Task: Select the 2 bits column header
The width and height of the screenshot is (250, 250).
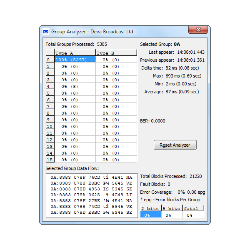Action: tap(151, 208)
